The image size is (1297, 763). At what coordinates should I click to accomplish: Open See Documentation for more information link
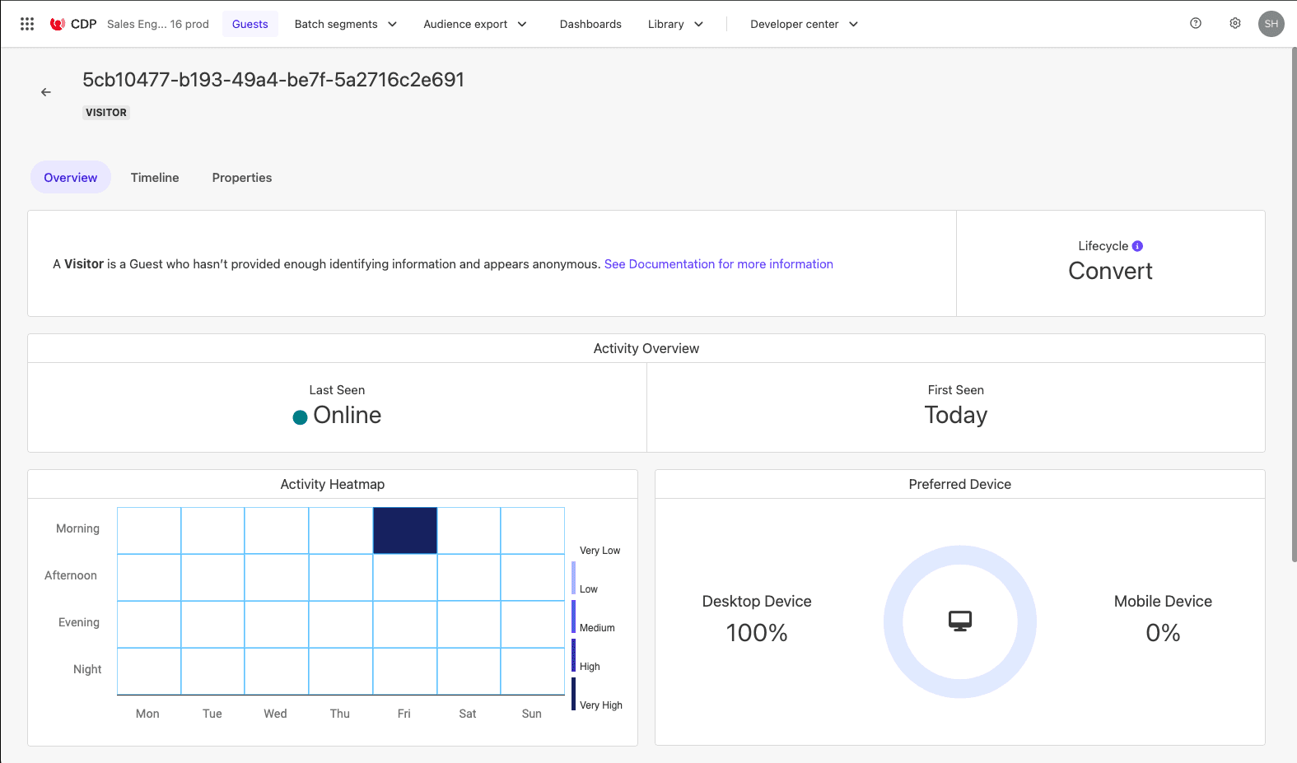(718, 264)
